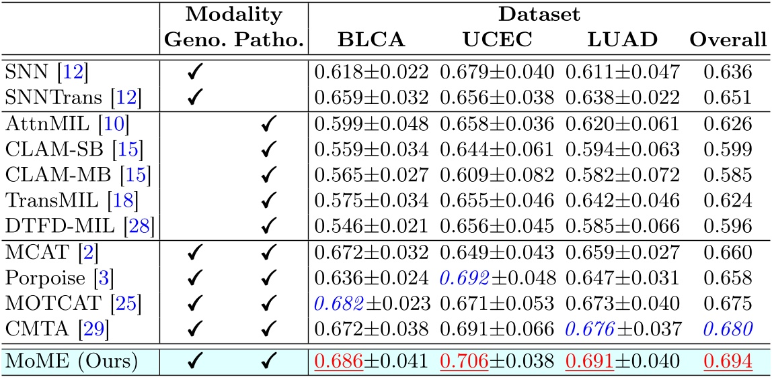Click the SNN genomics checkmark

[x=194, y=72]
